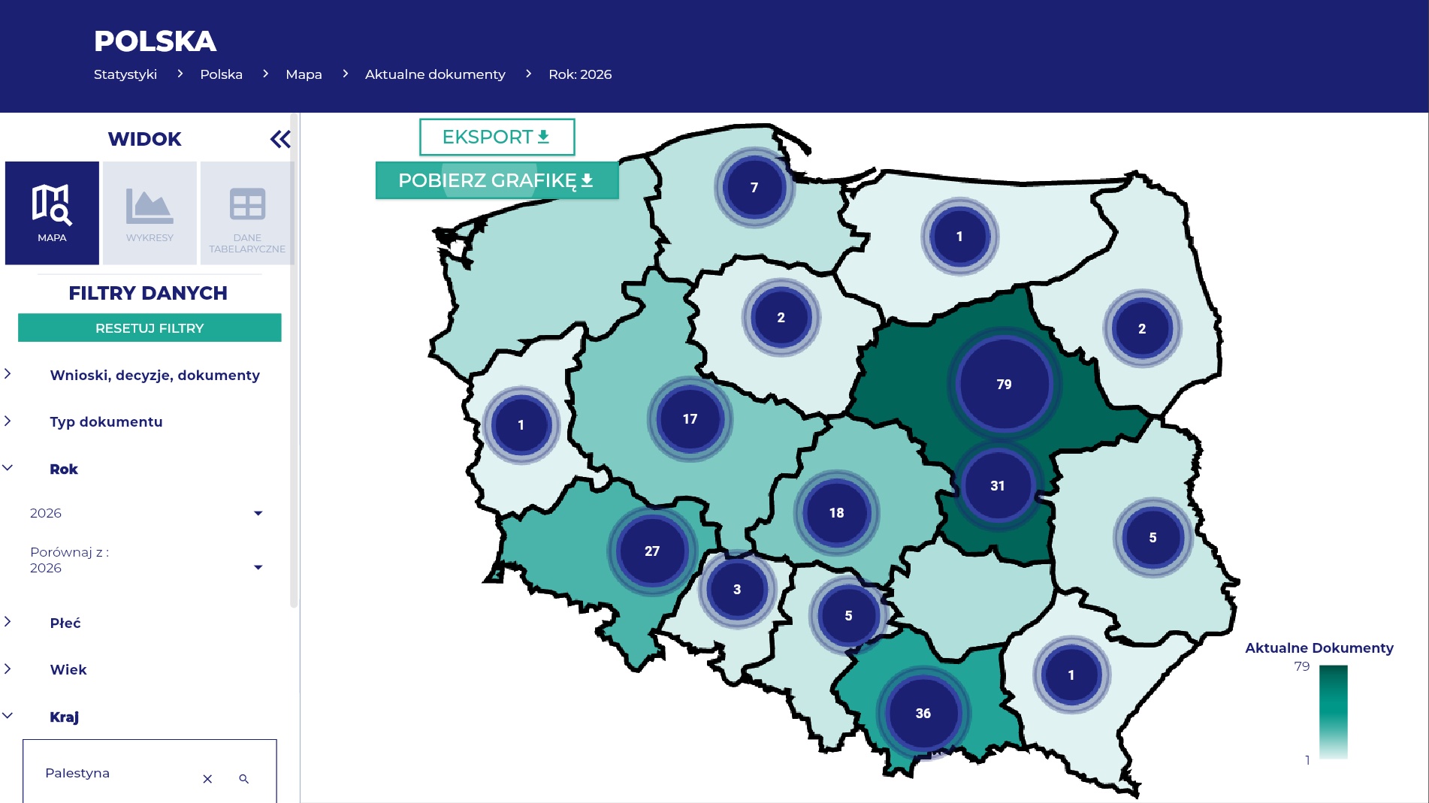Open the 2026 year dropdown

(x=147, y=513)
